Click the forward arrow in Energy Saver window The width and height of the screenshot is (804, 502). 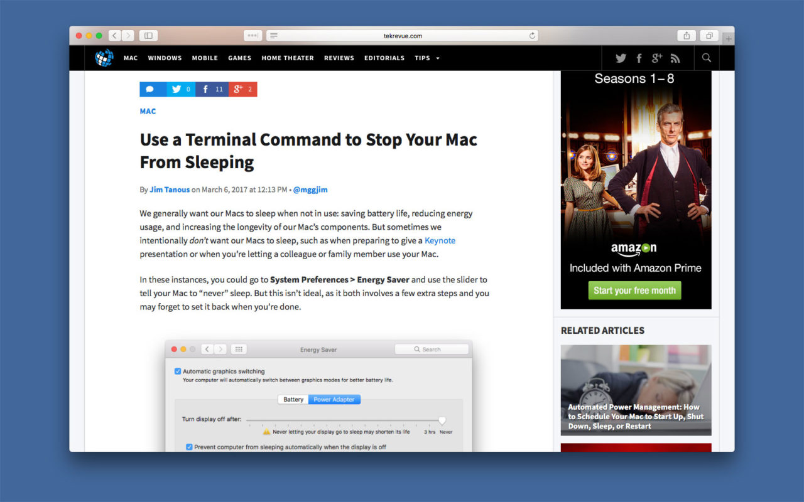[220, 349]
